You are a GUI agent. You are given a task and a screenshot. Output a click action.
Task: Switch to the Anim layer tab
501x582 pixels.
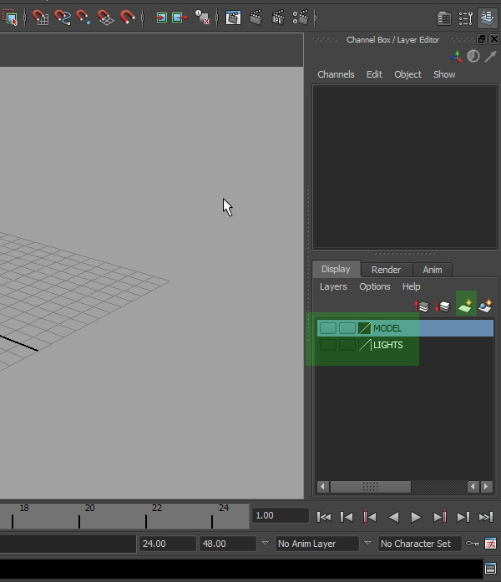coord(433,270)
